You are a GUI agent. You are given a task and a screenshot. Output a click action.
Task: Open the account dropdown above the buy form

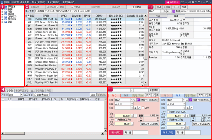click(132, 90)
